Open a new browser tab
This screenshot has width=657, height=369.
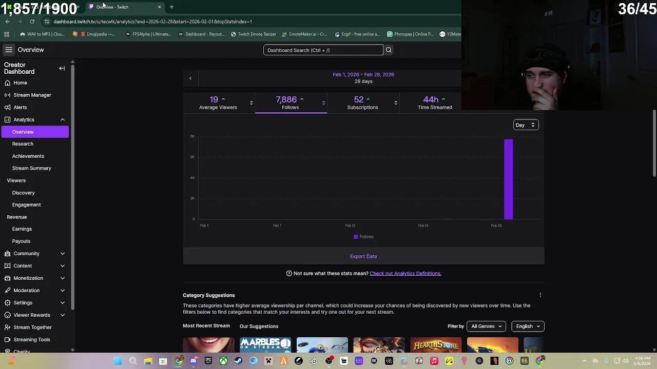tap(171, 7)
